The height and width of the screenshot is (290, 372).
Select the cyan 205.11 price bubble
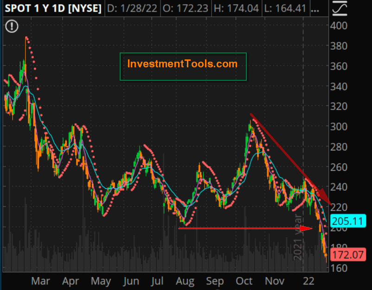pos(348,221)
